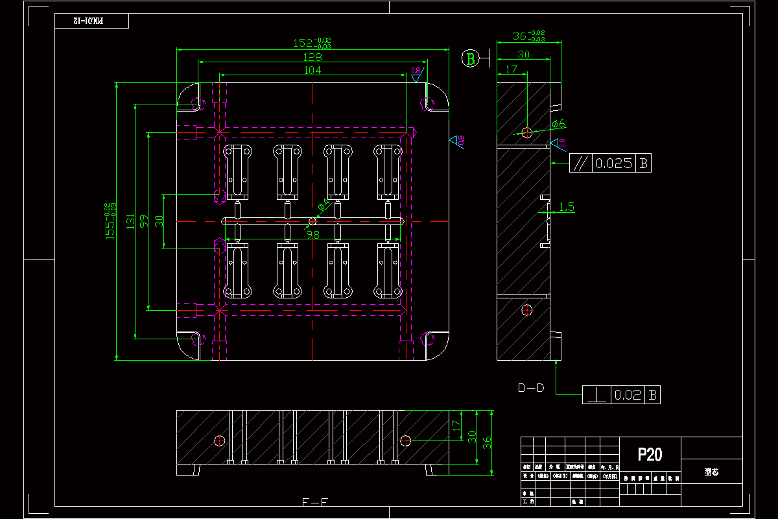
Task: Select the 128 horizontal dimension text
Action: (312, 57)
